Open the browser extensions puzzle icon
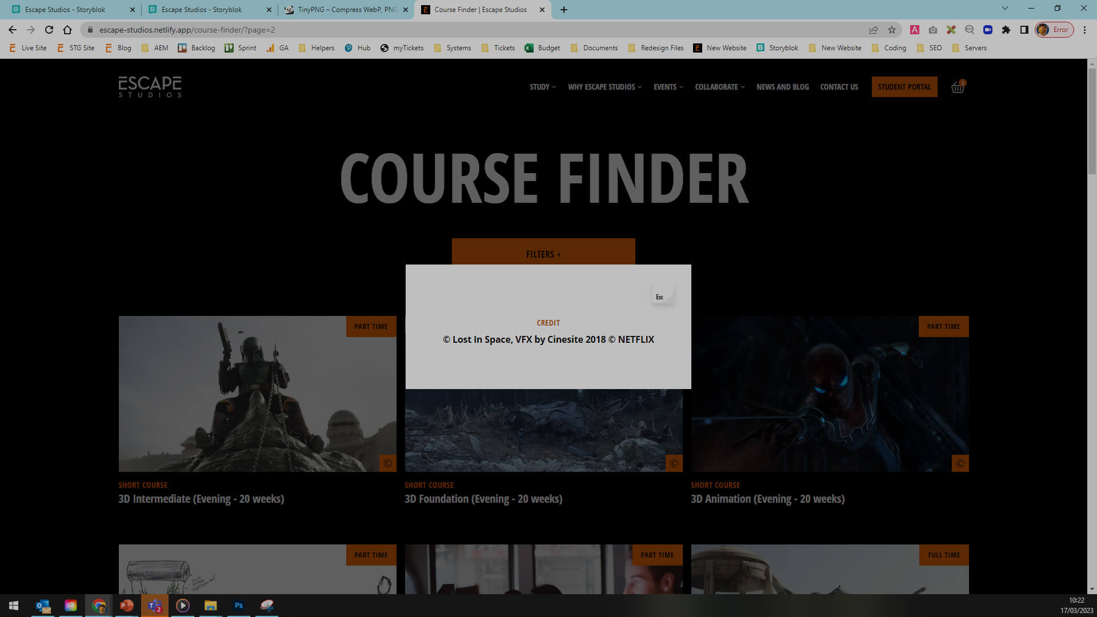 point(1006,30)
